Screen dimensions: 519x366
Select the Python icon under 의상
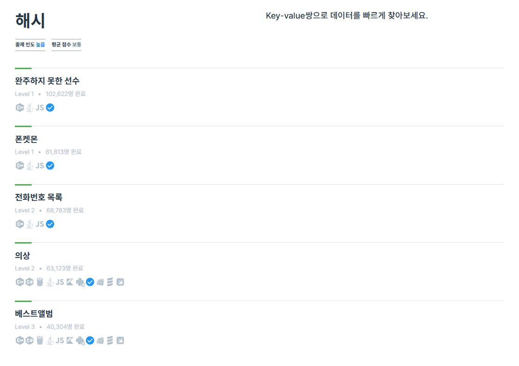80,282
